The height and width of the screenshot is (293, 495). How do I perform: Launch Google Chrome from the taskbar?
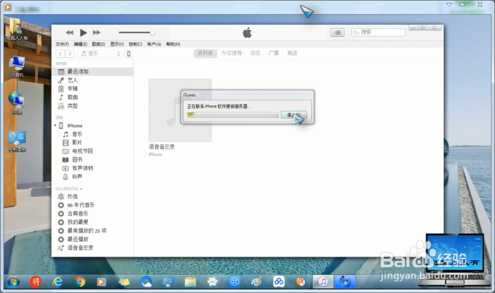point(80,282)
